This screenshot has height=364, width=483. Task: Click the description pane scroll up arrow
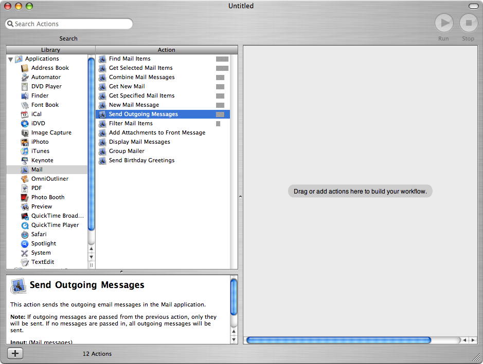click(x=234, y=332)
